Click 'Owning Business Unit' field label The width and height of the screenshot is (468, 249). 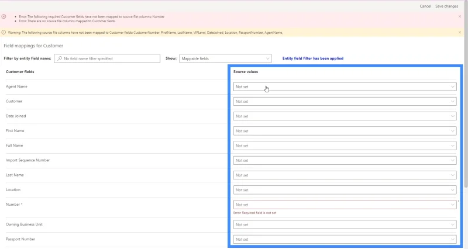click(24, 224)
